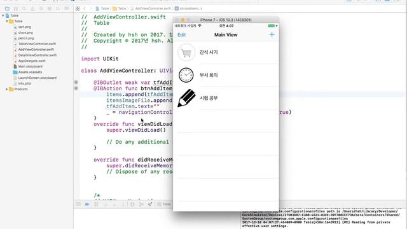Collapse the Table group folder

coord(7,21)
